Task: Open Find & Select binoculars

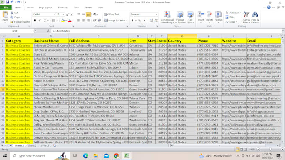Action: 255,18
